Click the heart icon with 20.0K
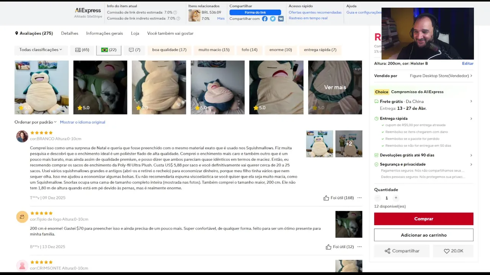The width and height of the screenshot is (490, 275). pyautogui.click(x=446, y=251)
